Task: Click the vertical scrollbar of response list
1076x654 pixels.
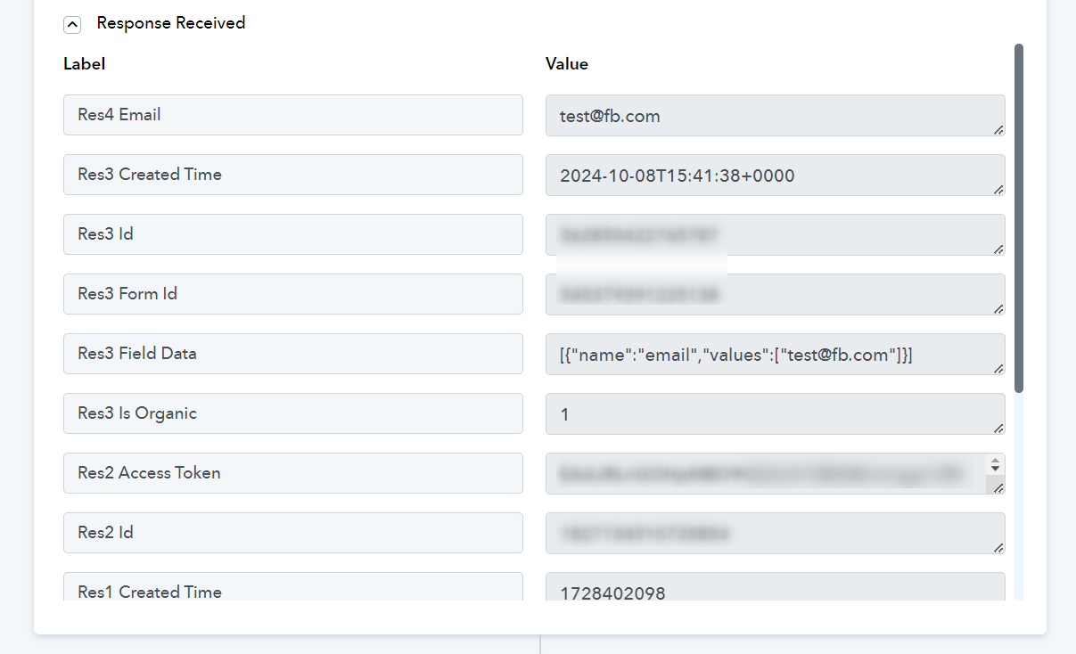Action: (1019, 218)
